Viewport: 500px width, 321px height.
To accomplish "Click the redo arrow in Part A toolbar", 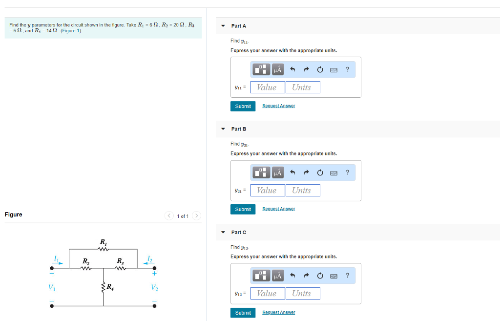I will pyautogui.click(x=306, y=69).
